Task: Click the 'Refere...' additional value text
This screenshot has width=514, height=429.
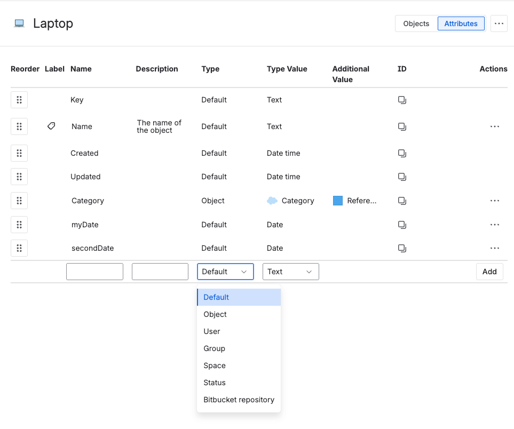Action: coord(362,201)
